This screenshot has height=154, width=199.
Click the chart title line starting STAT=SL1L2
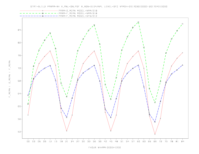coord(99,7)
